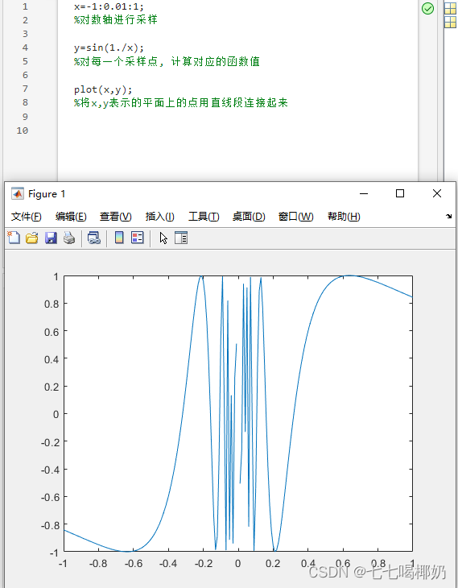458x588 pixels.
Task: Click the code line y=sin(1./x);
Action: point(109,48)
